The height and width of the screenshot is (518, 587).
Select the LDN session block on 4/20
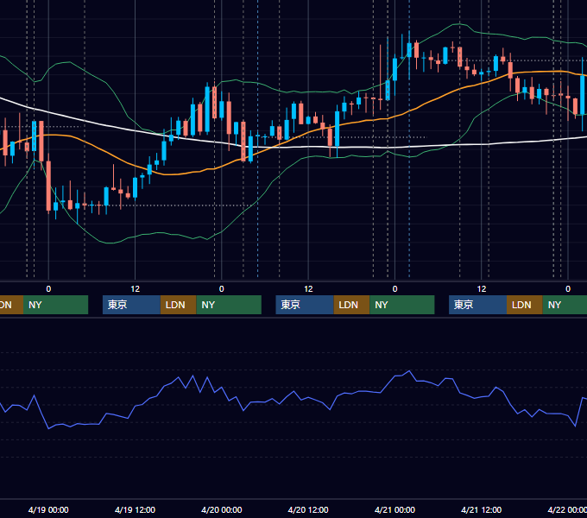351,305
